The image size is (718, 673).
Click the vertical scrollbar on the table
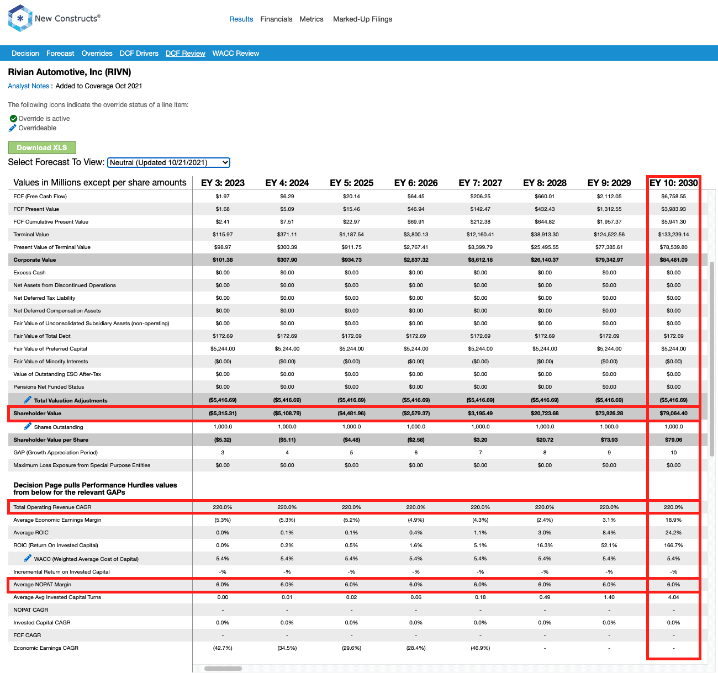pos(712,359)
